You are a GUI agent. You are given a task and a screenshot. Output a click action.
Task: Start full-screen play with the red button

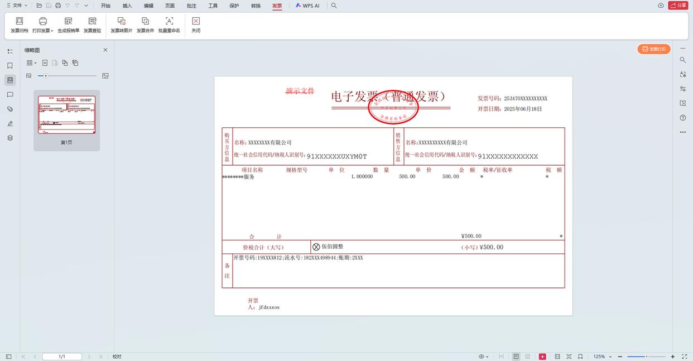(x=542, y=356)
